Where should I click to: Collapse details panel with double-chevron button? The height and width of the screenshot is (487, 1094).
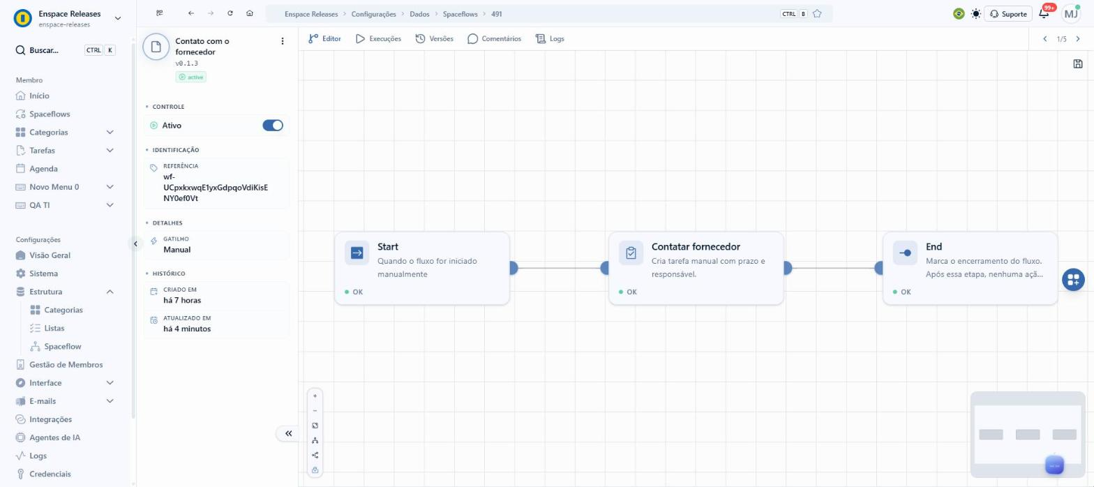[288, 433]
